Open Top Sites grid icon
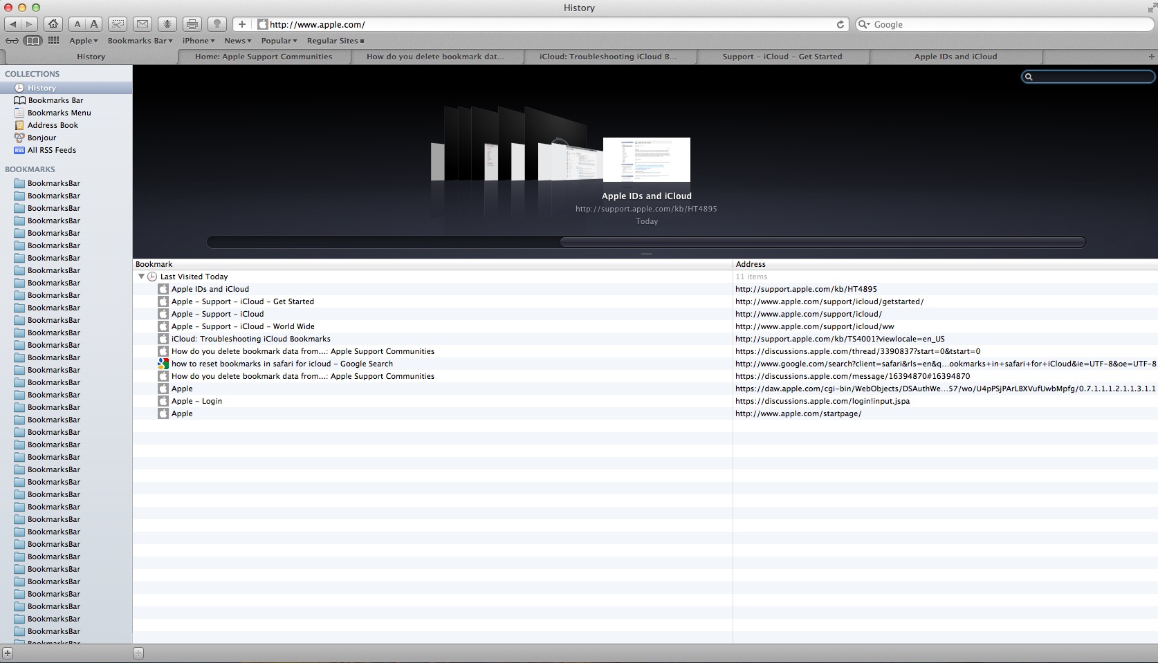 (x=54, y=41)
